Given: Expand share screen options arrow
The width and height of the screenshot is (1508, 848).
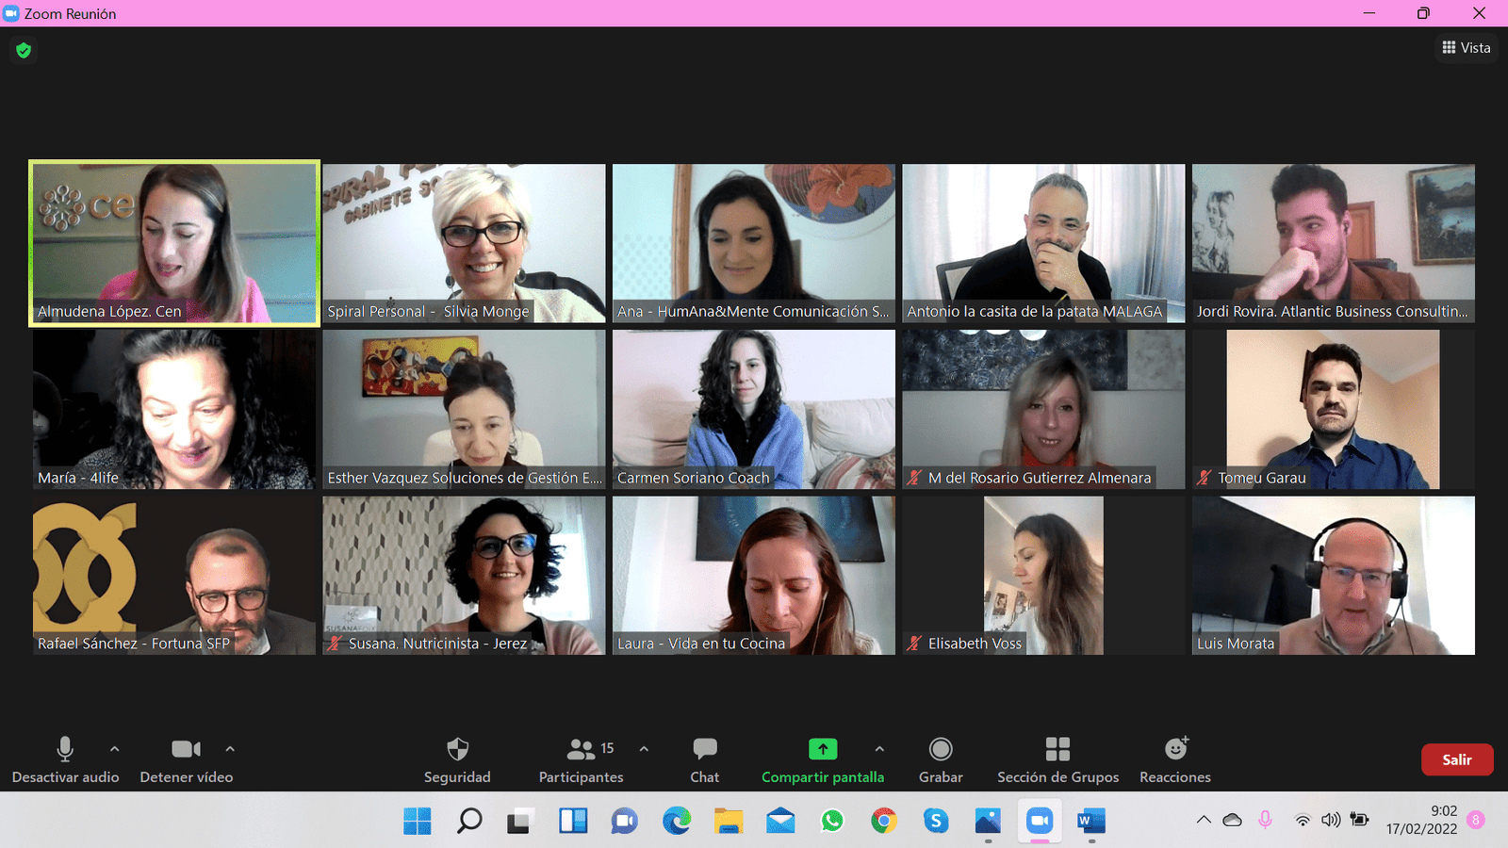Looking at the screenshot, I should coord(879,749).
